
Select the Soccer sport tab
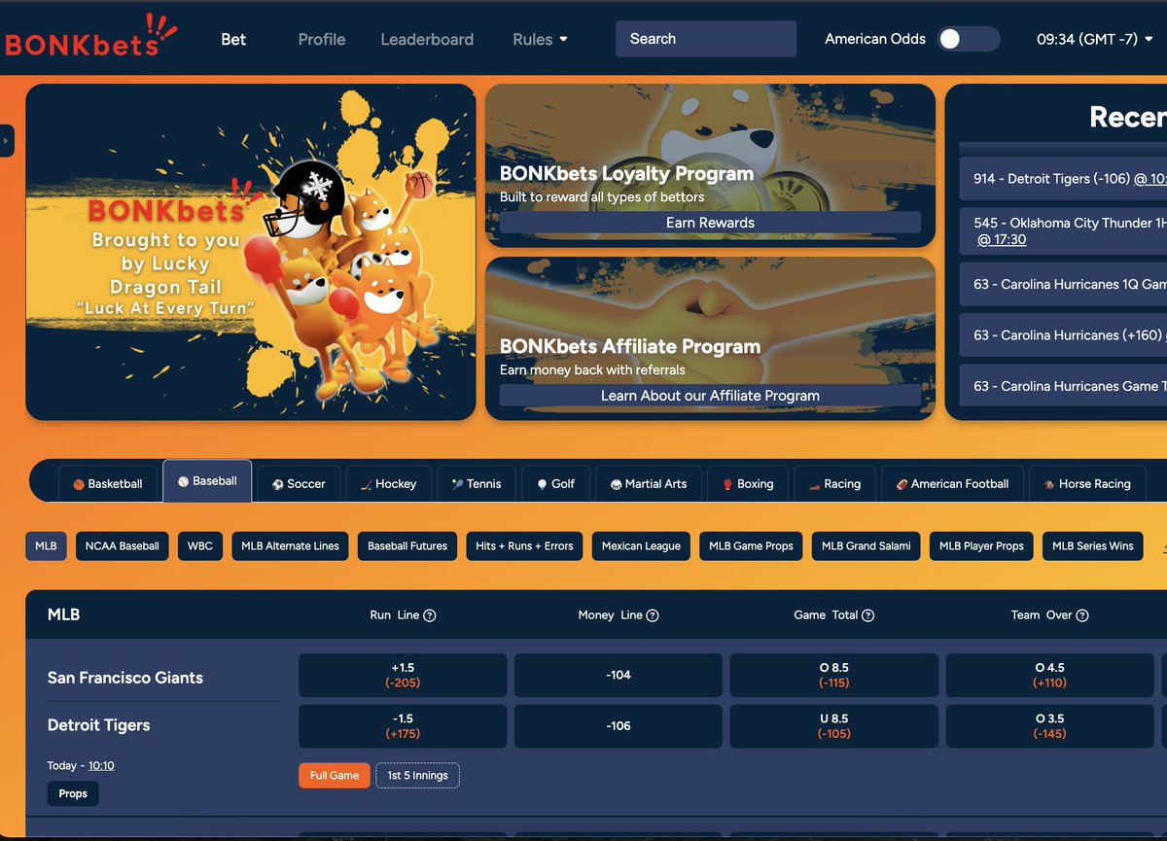299,483
